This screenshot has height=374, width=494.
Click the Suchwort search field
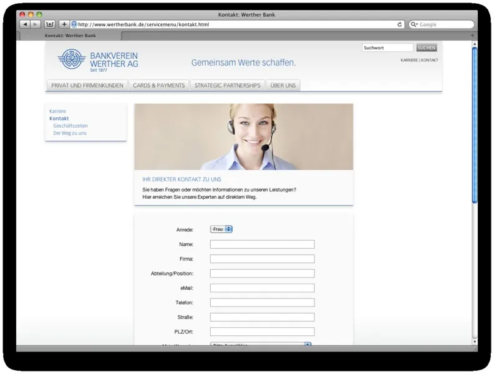tap(387, 47)
